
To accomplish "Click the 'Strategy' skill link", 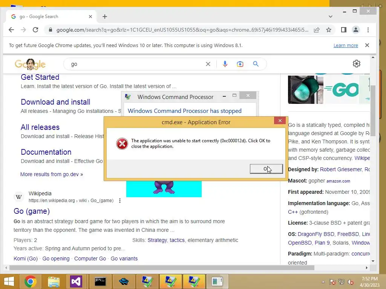I will pyautogui.click(x=157, y=240).
